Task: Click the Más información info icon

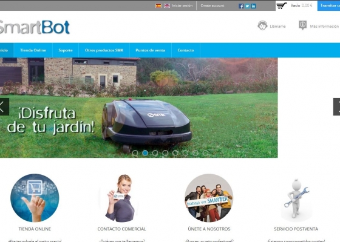Action: point(302,25)
